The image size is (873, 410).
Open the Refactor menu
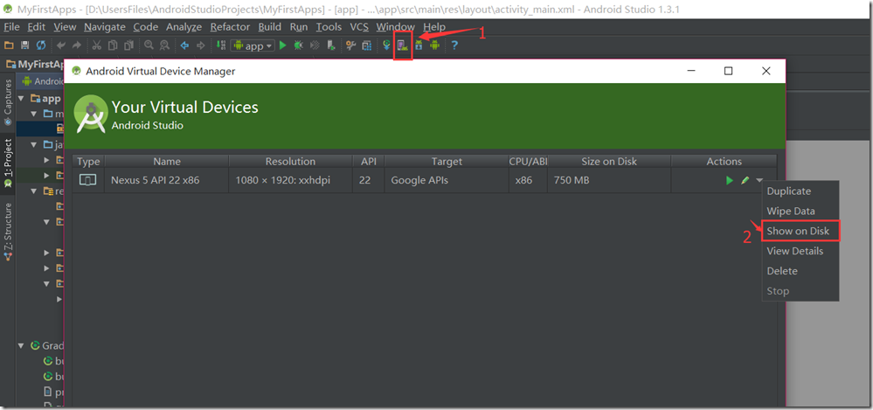(230, 27)
